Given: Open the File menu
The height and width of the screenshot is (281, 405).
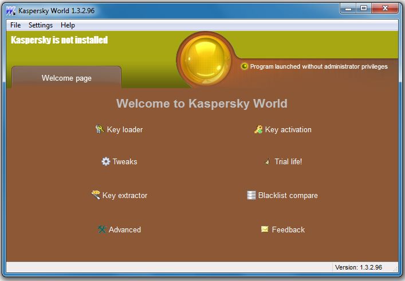Looking at the screenshot, I should tap(15, 25).
